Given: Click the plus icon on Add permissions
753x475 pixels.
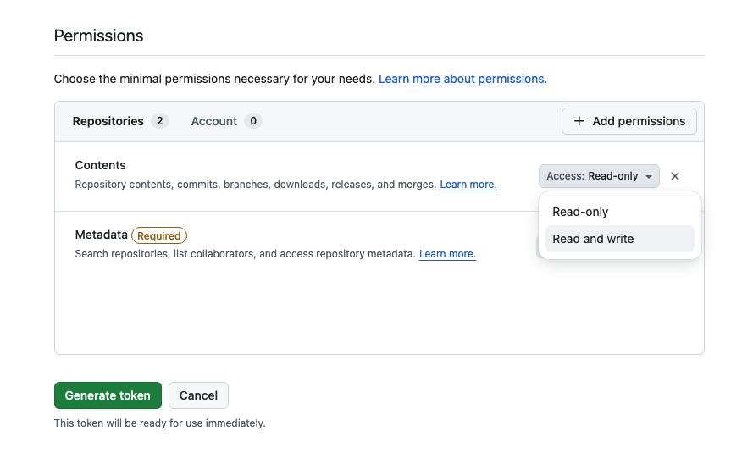Looking at the screenshot, I should pos(579,121).
